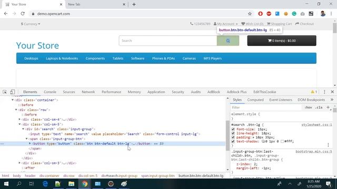
Task: Open the DevTools customize three-dot menu
Action: point(324,92)
